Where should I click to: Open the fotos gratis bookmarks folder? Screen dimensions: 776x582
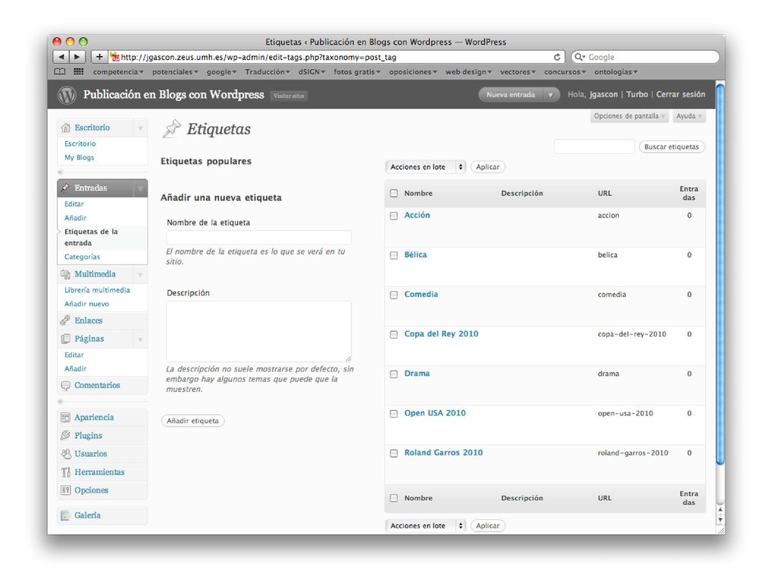coord(357,72)
